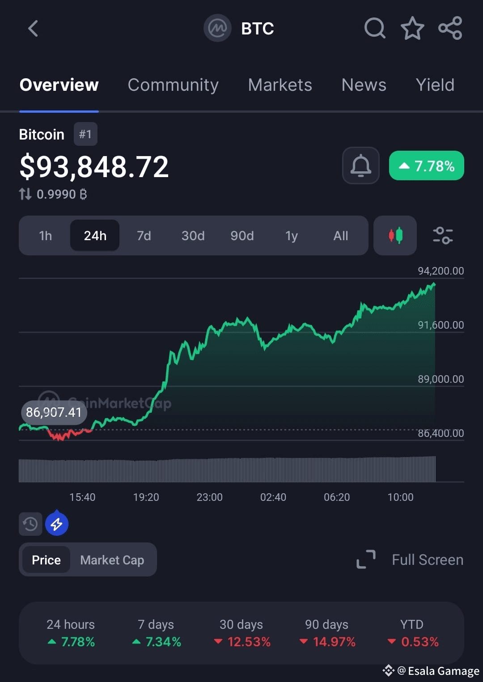Set a price alert with the bell
Viewport: 483px width, 682px height.
[x=361, y=165]
